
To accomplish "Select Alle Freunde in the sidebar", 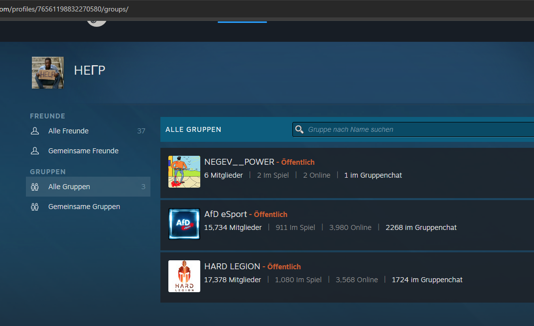I will [x=68, y=131].
